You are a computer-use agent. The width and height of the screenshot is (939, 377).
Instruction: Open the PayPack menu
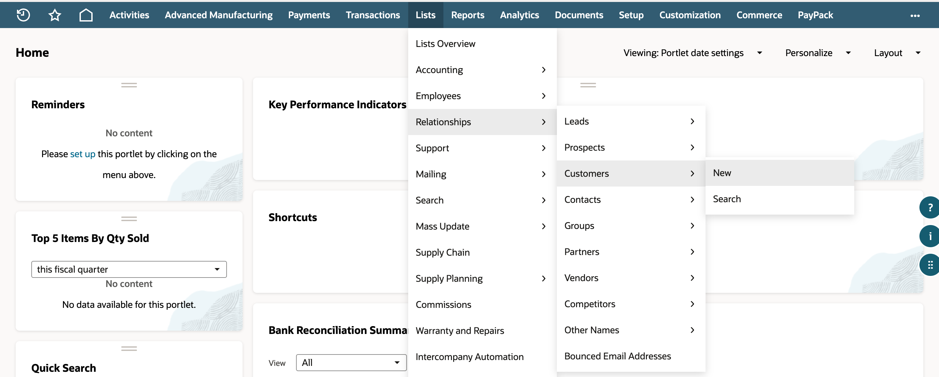815,15
